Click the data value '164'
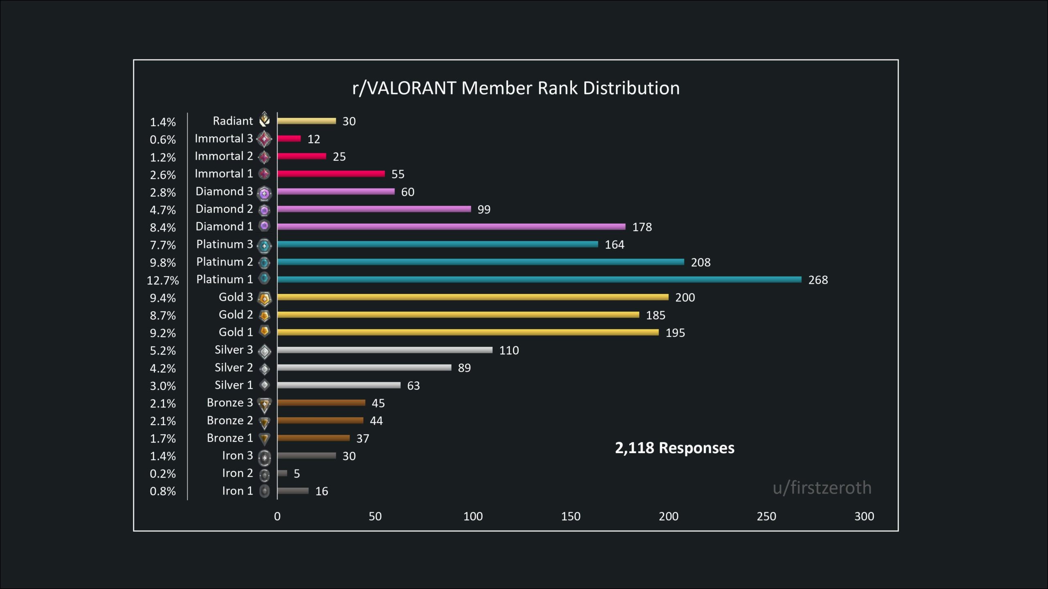Image resolution: width=1048 pixels, height=589 pixels. point(614,245)
